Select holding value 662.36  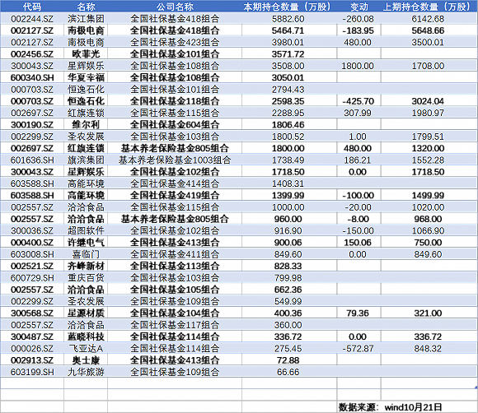coord(288,290)
